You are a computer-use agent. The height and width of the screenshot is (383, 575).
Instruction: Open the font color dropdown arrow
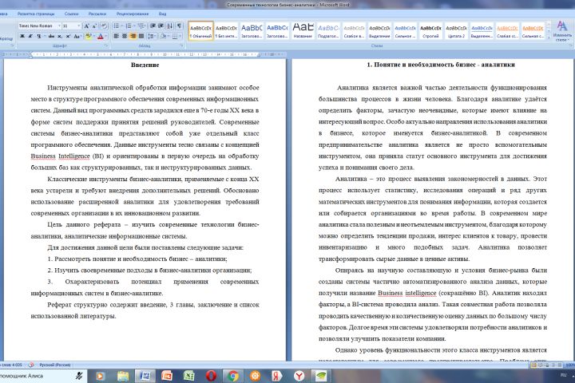(106, 36)
